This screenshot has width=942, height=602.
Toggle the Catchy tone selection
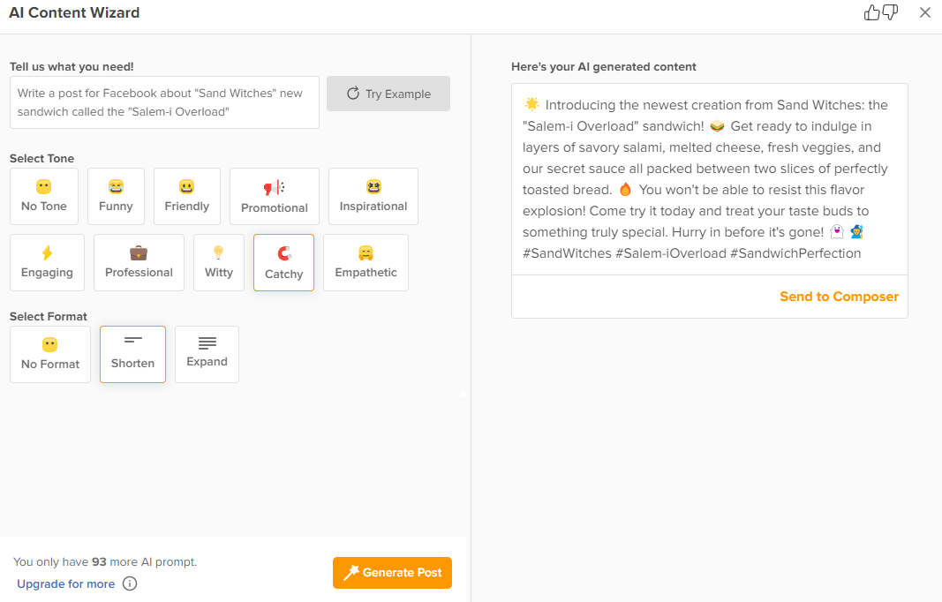(x=283, y=261)
